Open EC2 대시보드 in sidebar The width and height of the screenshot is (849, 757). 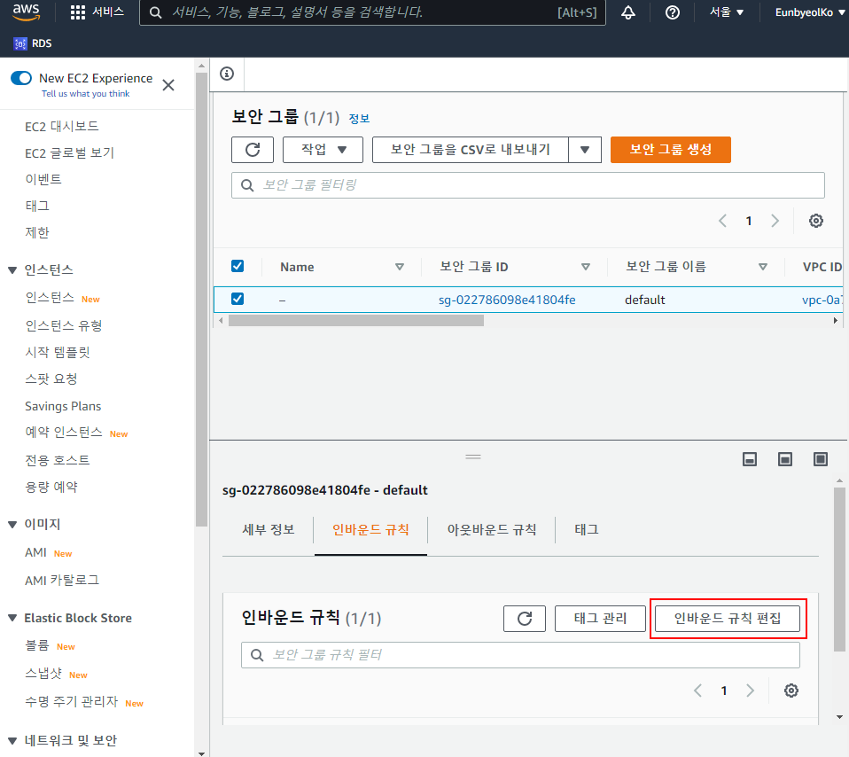pos(62,126)
